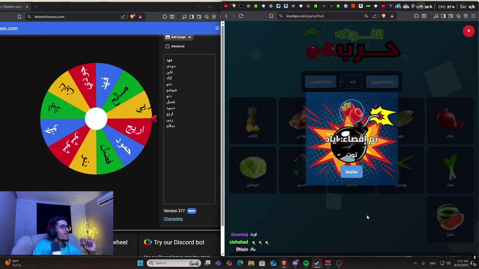Toggle the sidebar panel in the wheelofnames window
Screen dimensions: 479x269
coord(192,17)
